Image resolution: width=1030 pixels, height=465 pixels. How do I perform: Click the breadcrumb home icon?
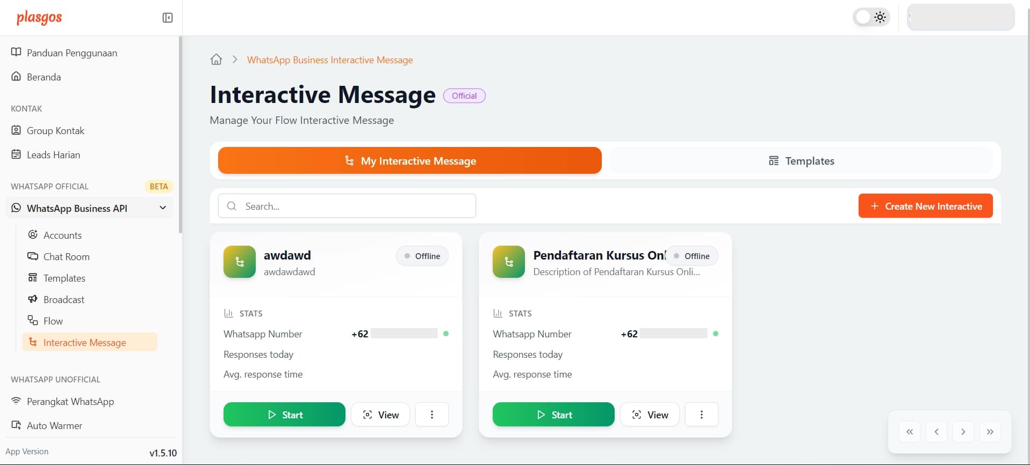216,59
